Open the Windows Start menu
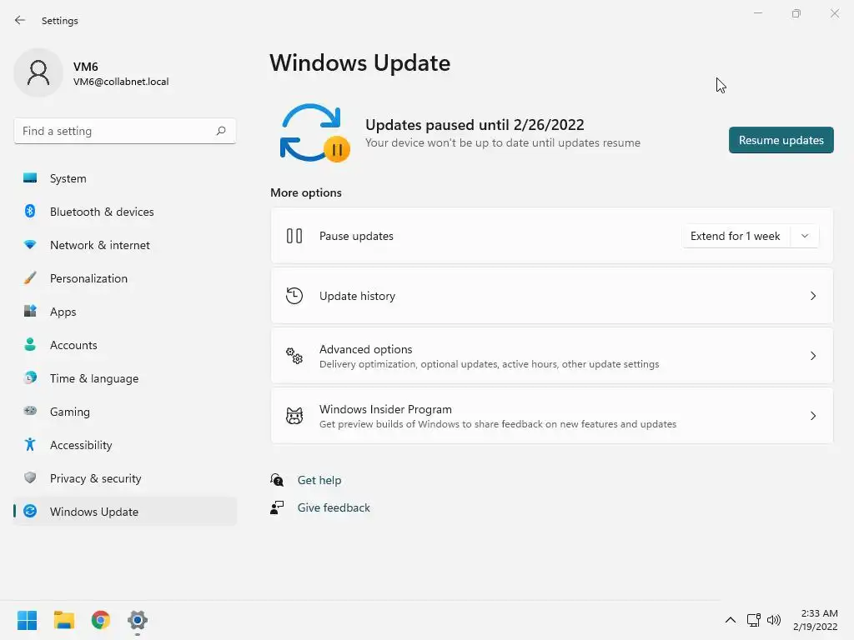Viewport: 854px width, 640px height. point(27,620)
